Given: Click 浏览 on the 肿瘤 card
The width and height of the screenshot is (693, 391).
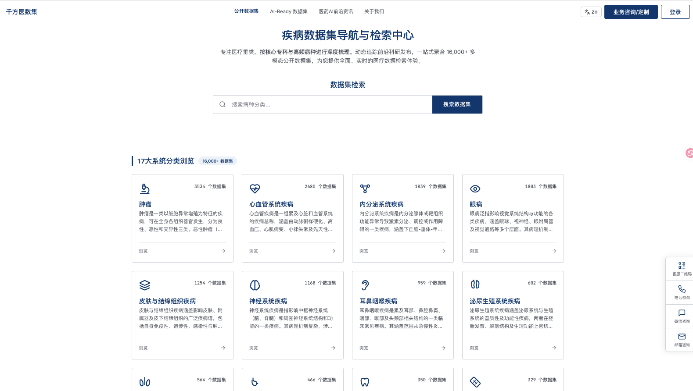Looking at the screenshot, I should [144, 251].
